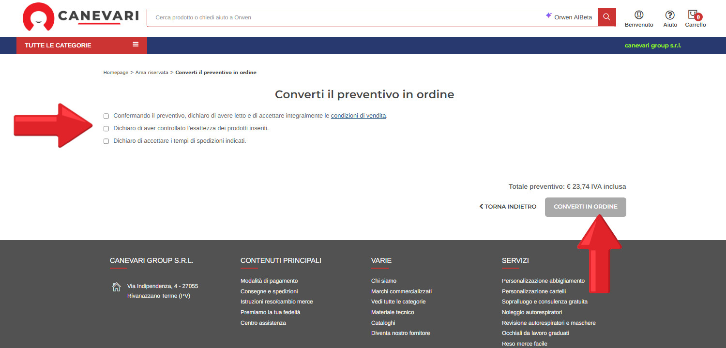Click the Canevari logo
The image size is (726, 348).
tap(81, 17)
